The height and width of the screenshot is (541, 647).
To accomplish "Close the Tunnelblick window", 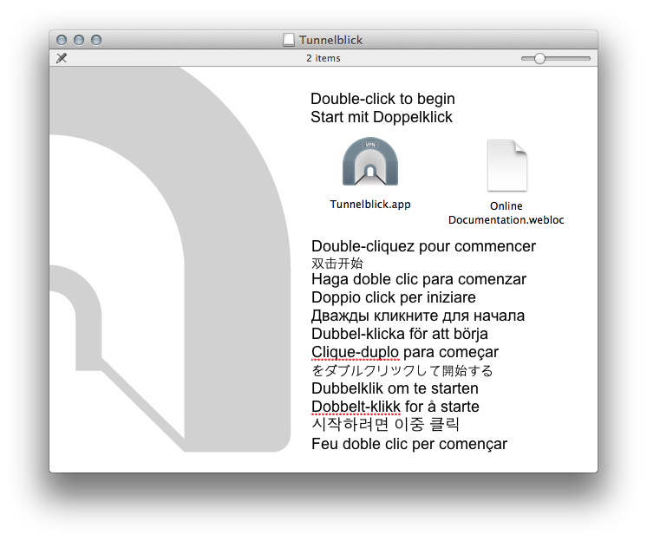I will tap(62, 40).
